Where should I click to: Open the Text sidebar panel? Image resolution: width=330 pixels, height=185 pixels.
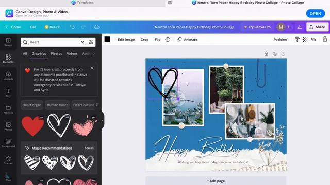coord(8,92)
